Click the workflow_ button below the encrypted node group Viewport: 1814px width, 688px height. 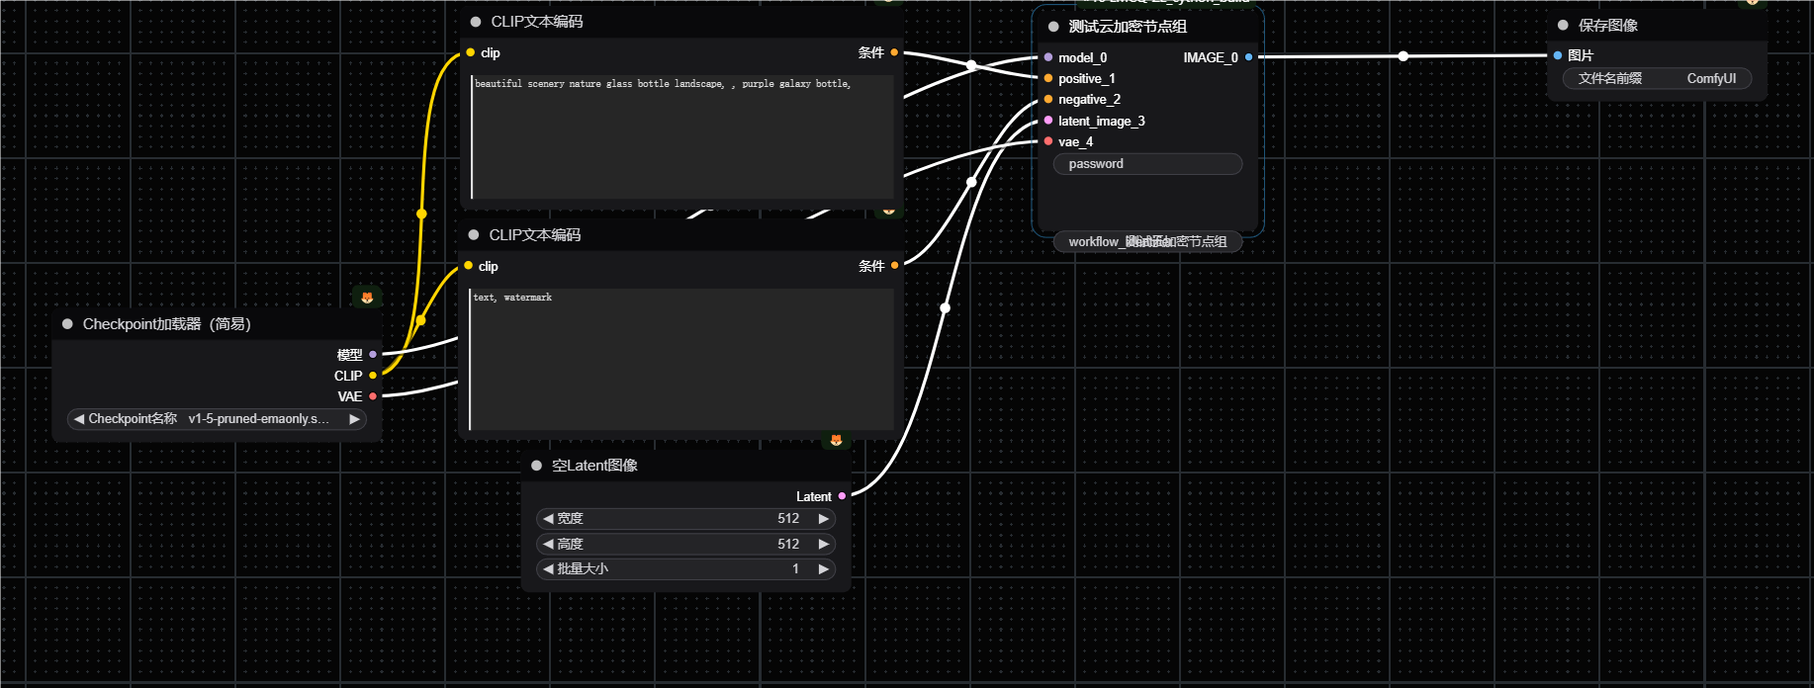point(1147,242)
